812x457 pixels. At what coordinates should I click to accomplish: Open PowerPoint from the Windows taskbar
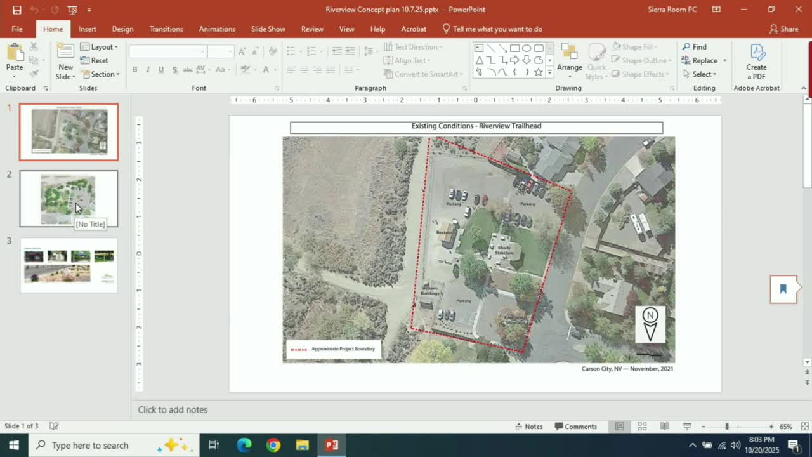[332, 445]
